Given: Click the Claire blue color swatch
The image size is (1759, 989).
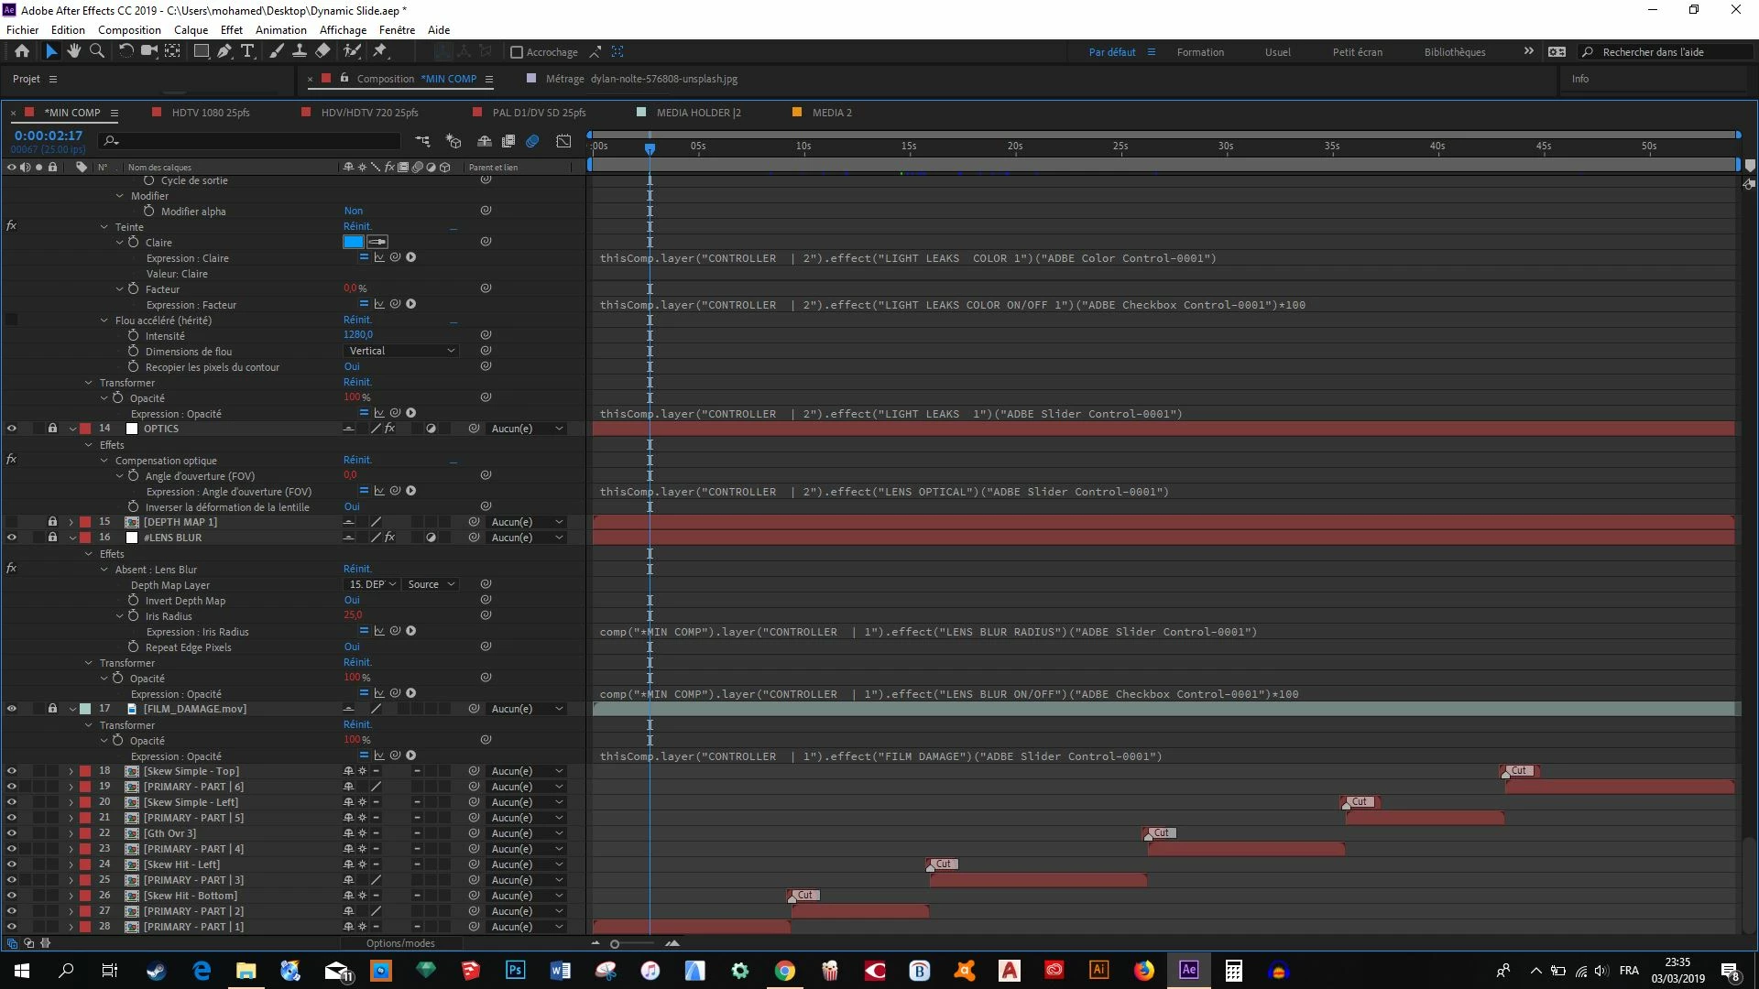Looking at the screenshot, I should 353,242.
